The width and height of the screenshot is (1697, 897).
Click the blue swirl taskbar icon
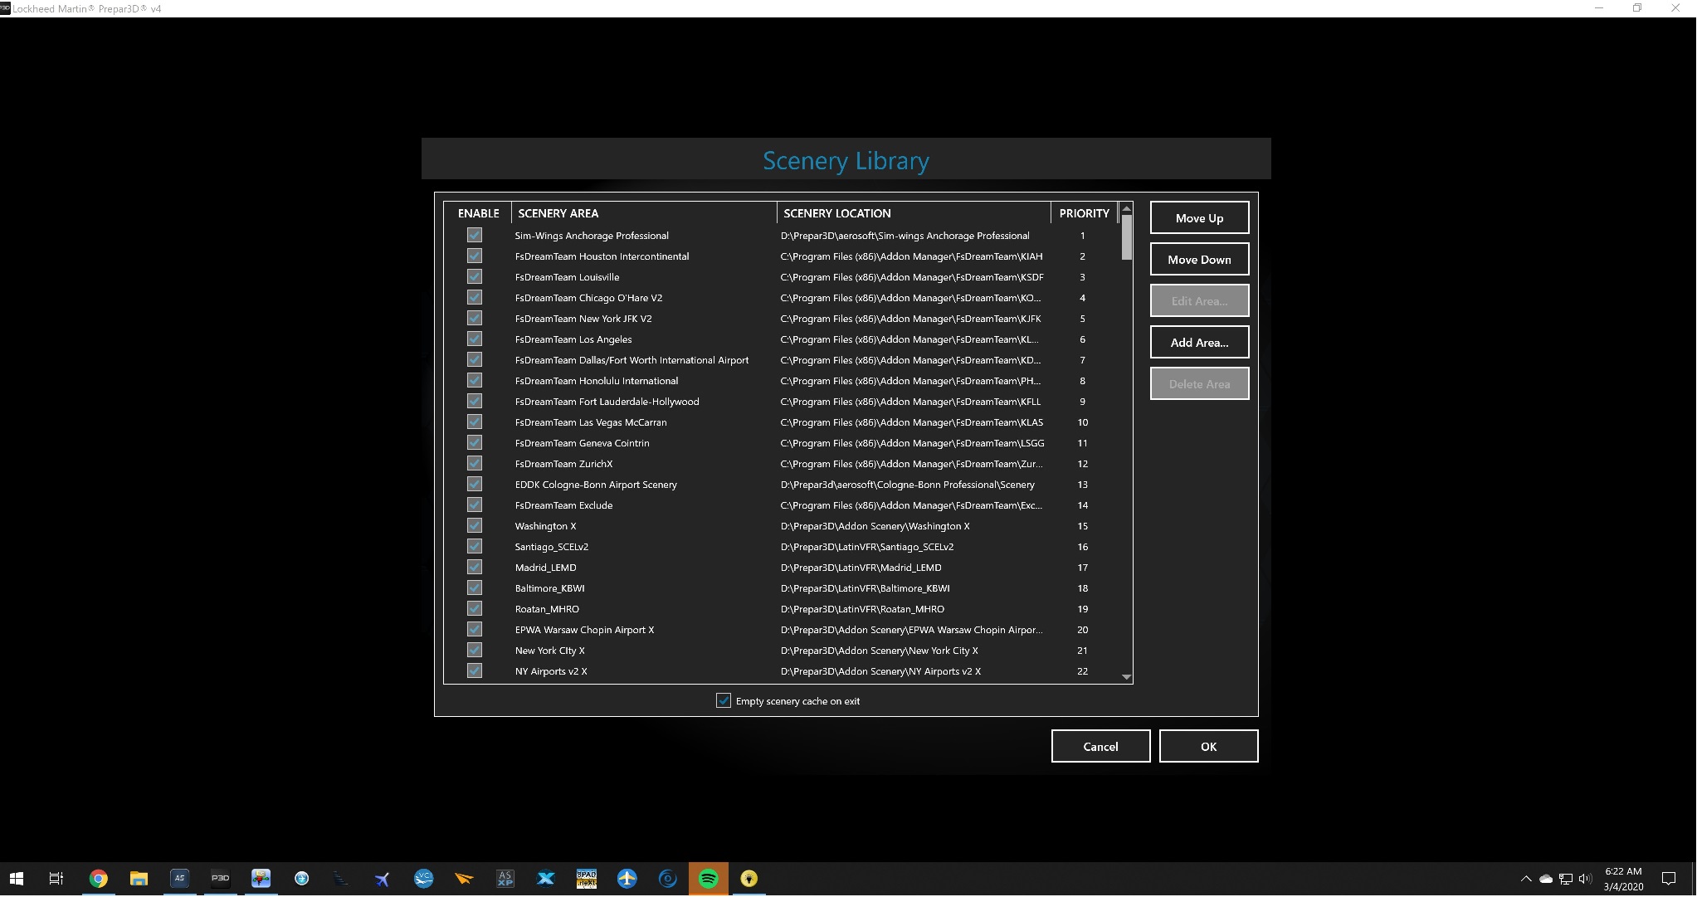(668, 879)
